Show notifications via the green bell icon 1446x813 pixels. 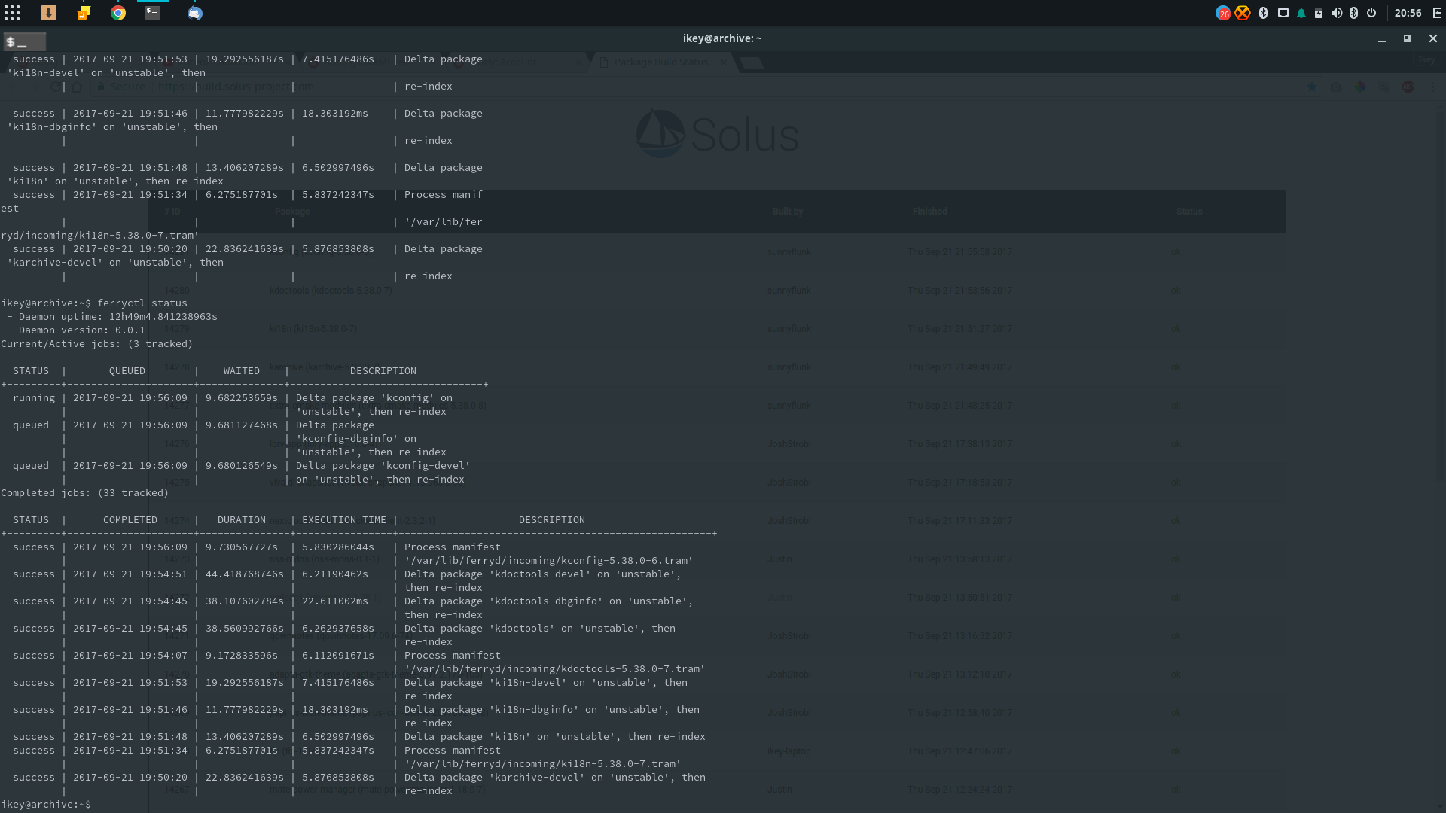tap(1301, 13)
